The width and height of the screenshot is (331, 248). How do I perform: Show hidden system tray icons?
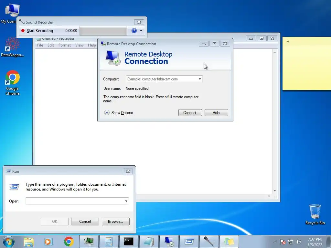[x=275, y=242]
